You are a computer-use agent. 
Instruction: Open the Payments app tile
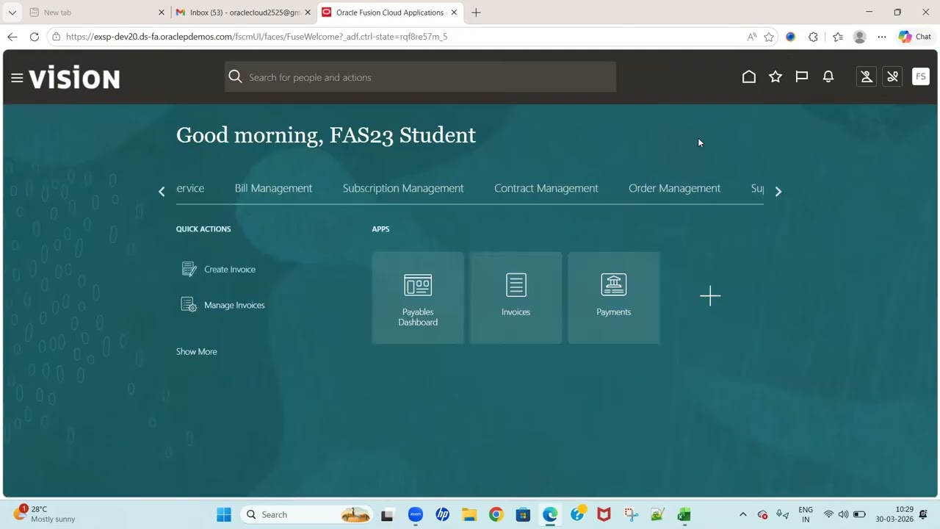pos(614,298)
